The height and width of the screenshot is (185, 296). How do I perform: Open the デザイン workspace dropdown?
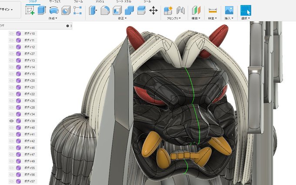point(6,10)
